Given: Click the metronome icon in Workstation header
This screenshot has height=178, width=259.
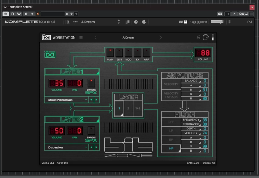Looking at the screenshot, I should click(x=198, y=38).
